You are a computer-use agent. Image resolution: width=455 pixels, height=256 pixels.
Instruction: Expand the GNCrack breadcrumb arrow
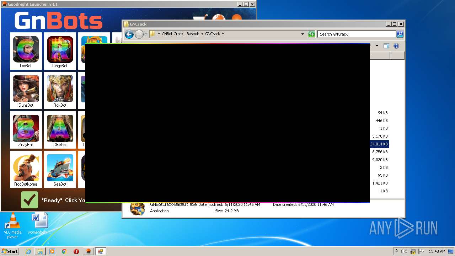tap(223, 34)
